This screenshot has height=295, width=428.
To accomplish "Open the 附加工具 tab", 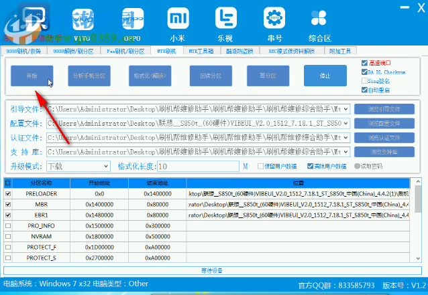I will click(340, 51).
